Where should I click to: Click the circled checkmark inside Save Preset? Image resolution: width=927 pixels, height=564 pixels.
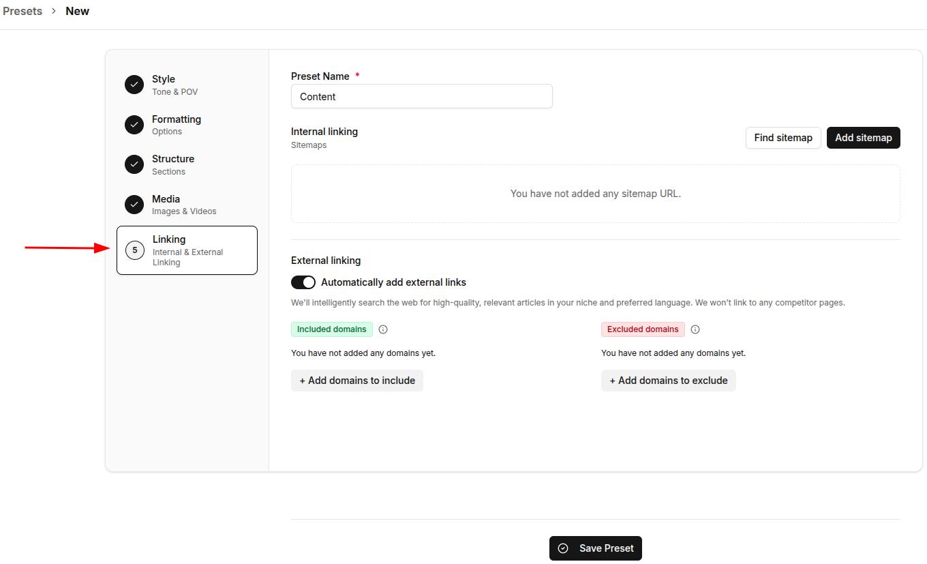pyautogui.click(x=563, y=548)
